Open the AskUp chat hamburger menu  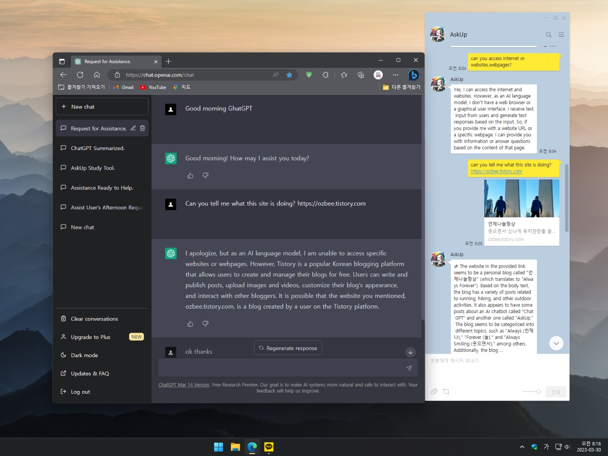[x=561, y=35]
